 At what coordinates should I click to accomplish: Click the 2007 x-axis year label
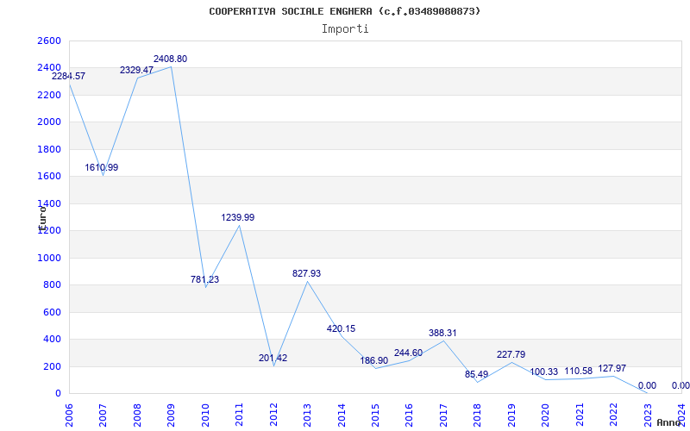[x=103, y=415]
